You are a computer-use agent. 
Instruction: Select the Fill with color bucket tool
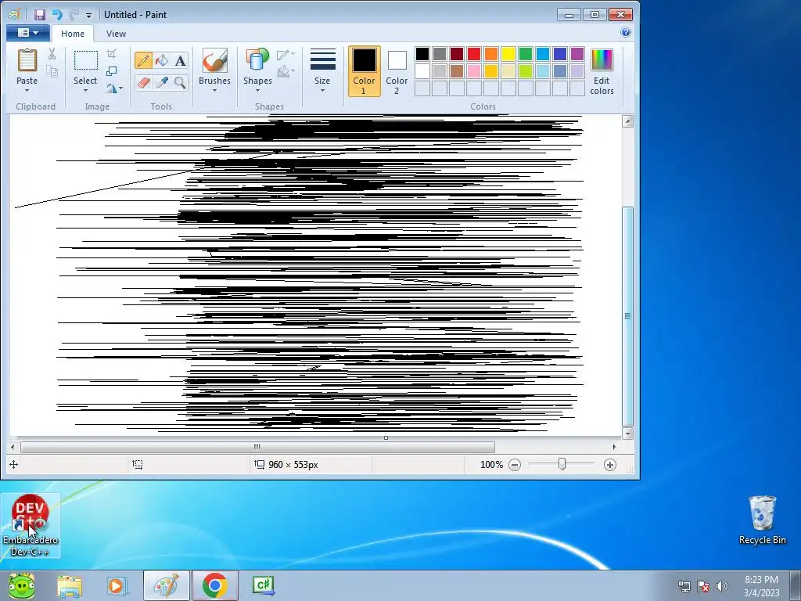click(162, 60)
